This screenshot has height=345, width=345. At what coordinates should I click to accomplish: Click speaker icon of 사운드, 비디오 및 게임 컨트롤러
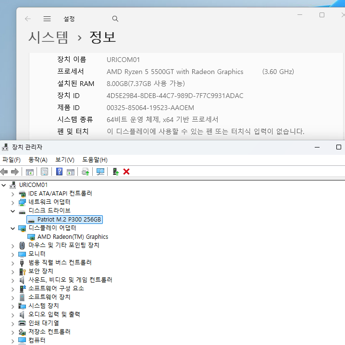[x=22, y=280]
